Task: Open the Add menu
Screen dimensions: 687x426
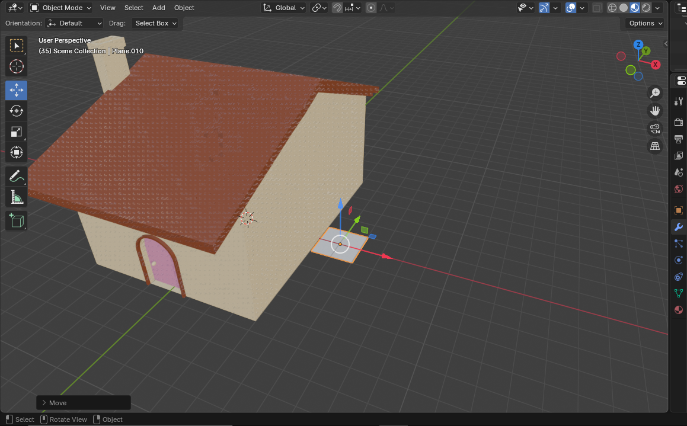Action: (159, 8)
